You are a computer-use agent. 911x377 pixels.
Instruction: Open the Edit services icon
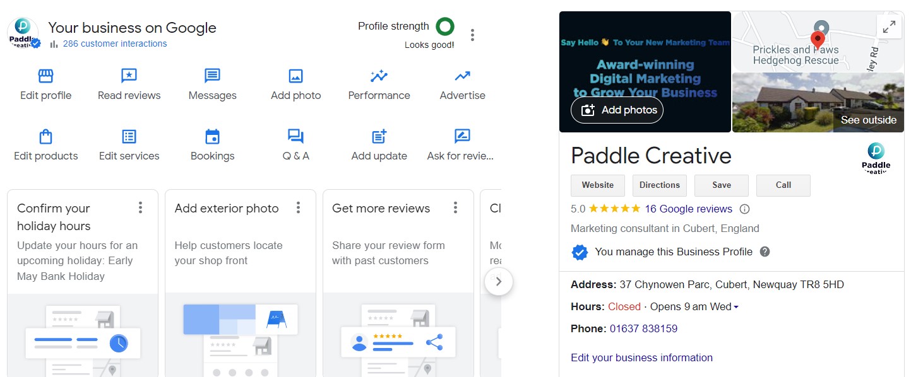129,136
